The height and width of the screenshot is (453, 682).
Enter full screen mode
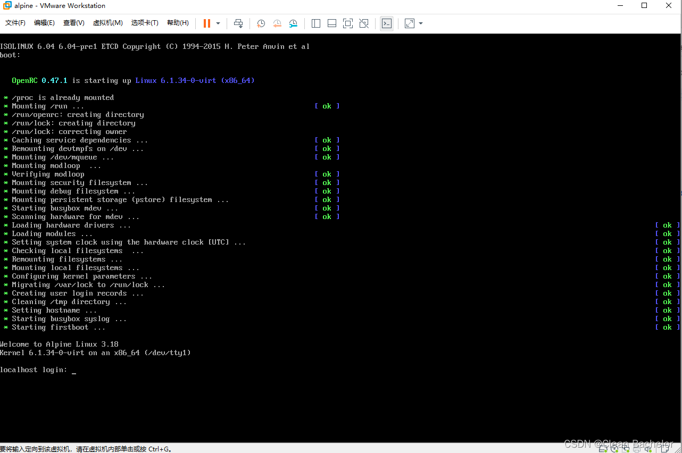[x=348, y=23]
